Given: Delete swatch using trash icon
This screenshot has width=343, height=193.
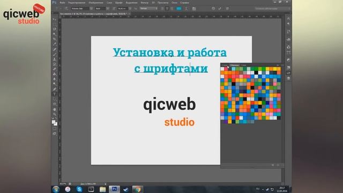Looking at the screenshot, I should (278, 165).
